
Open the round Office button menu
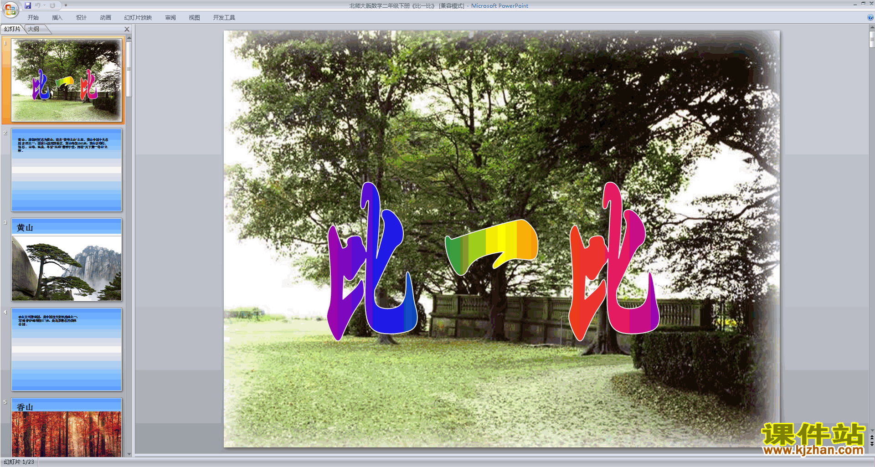click(x=10, y=9)
